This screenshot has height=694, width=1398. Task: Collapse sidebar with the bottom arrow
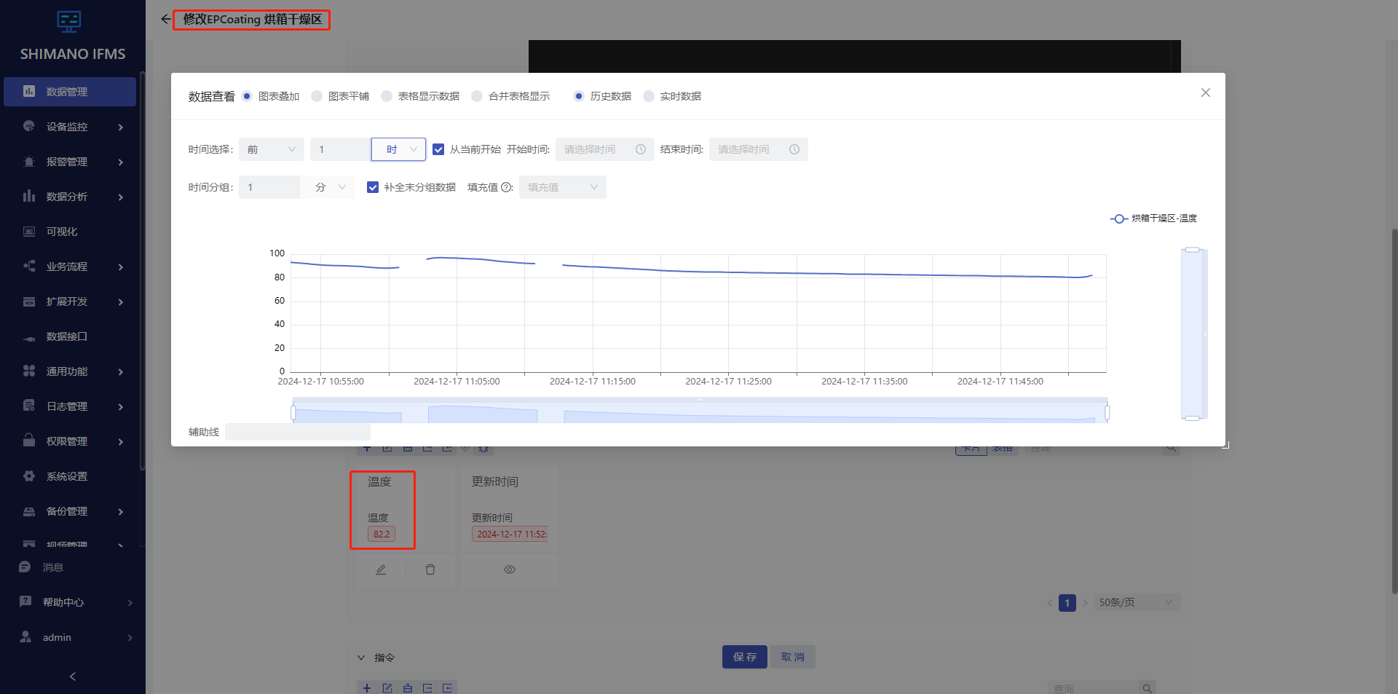72,677
